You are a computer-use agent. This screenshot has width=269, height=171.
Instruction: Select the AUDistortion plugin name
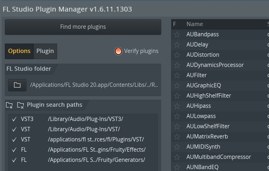[x=203, y=55]
